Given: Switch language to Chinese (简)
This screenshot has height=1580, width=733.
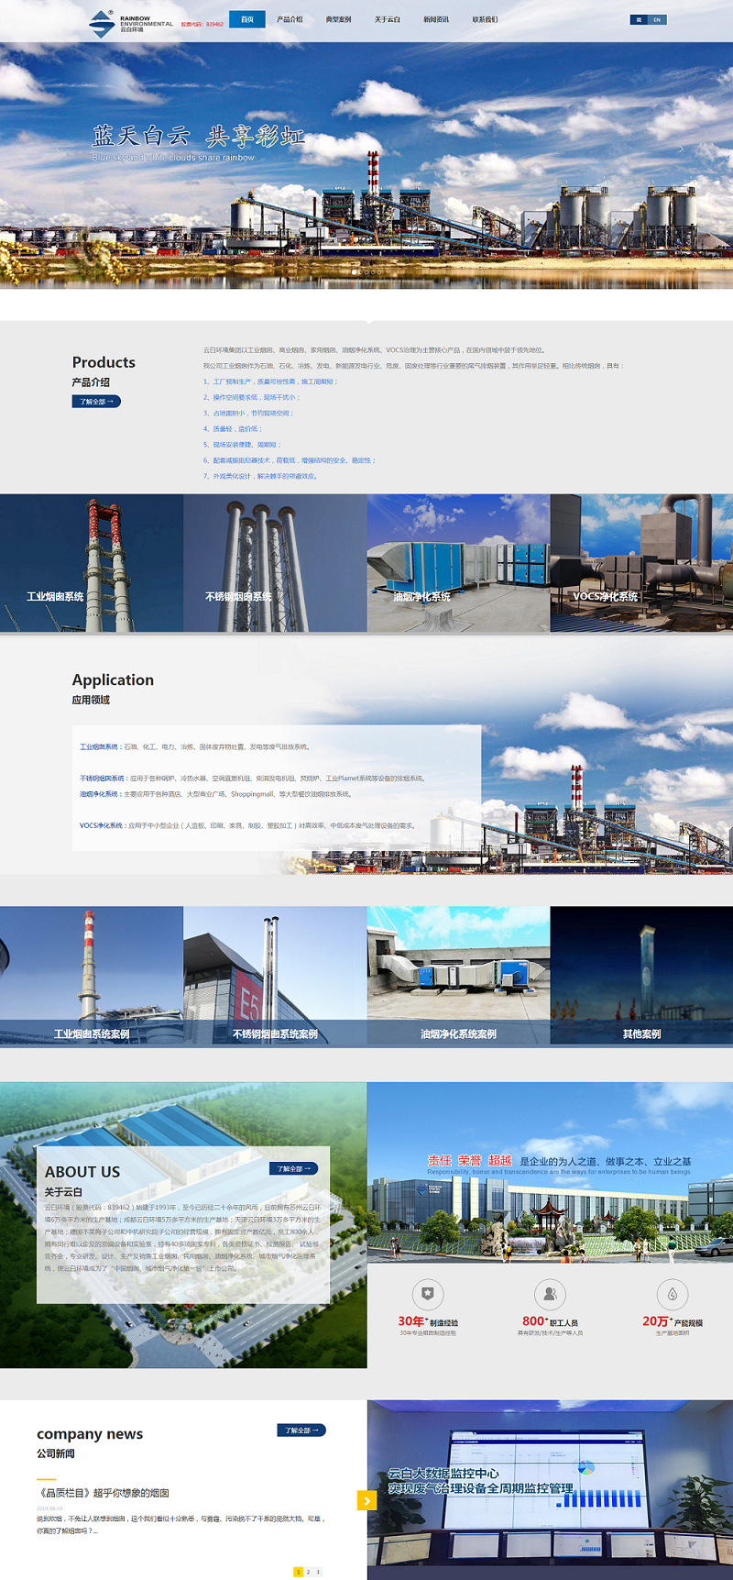Looking at the screenshot, I should pos(639,19).
